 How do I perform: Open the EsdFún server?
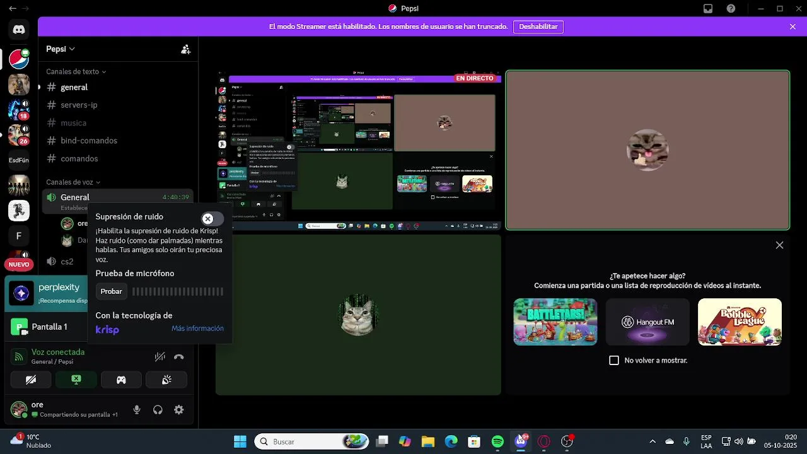pyautogui.click(x=19, y=160)
